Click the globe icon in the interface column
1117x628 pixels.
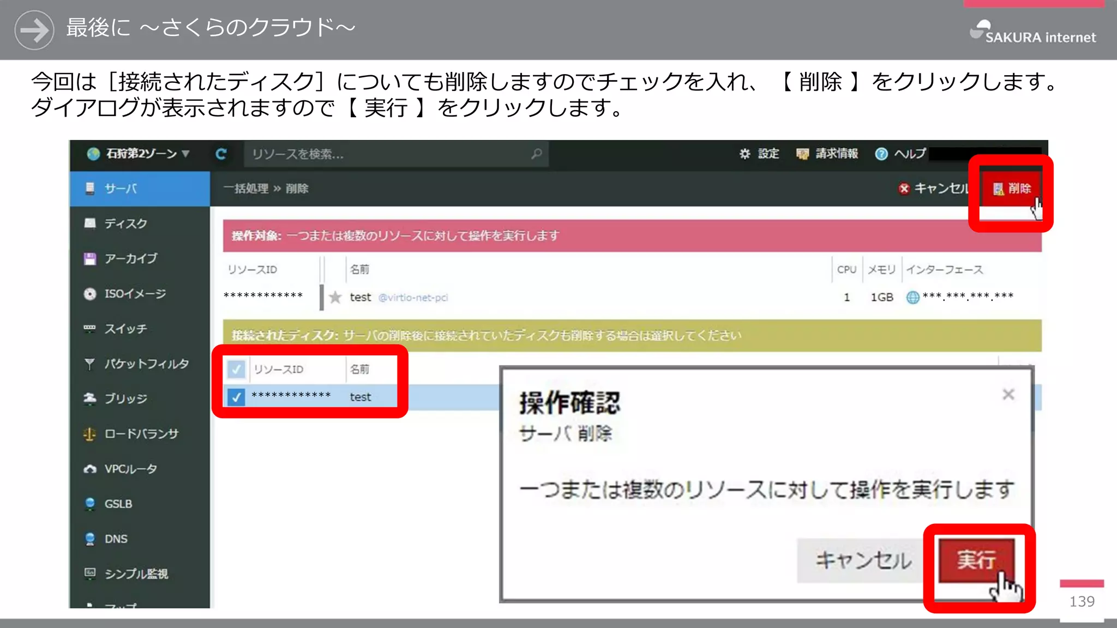tap(912, 297)
